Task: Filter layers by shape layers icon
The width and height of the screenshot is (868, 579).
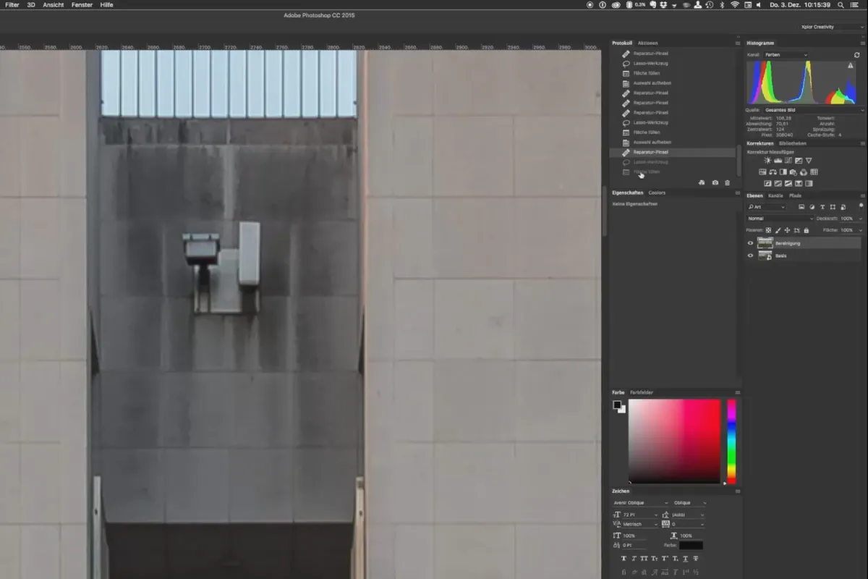Action: (x=833, y=207)
